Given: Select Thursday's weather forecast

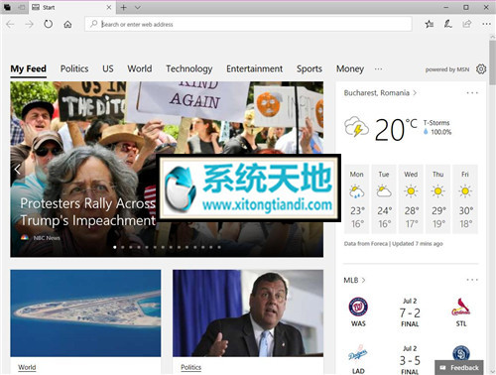Looking at the screenshot, I should [438, 199].
